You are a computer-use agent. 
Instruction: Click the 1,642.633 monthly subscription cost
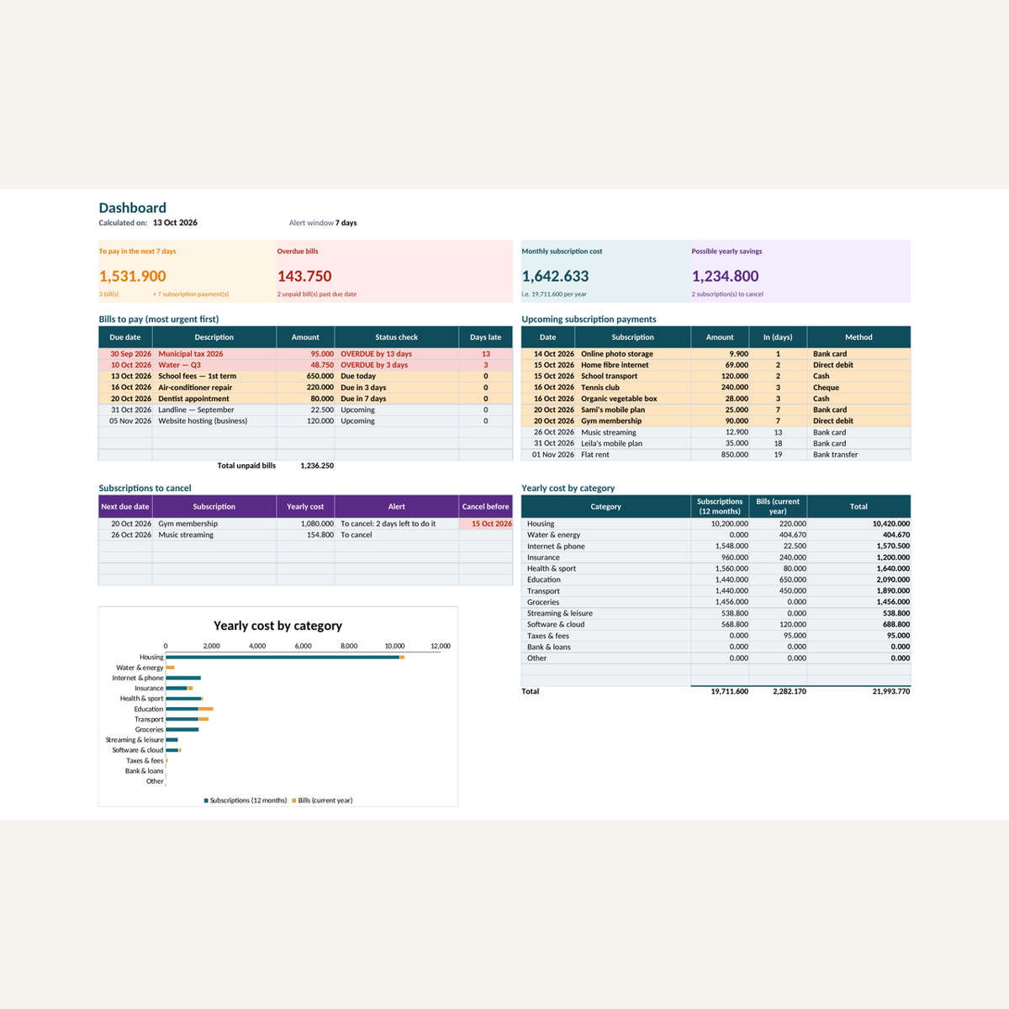click(555, 276)
